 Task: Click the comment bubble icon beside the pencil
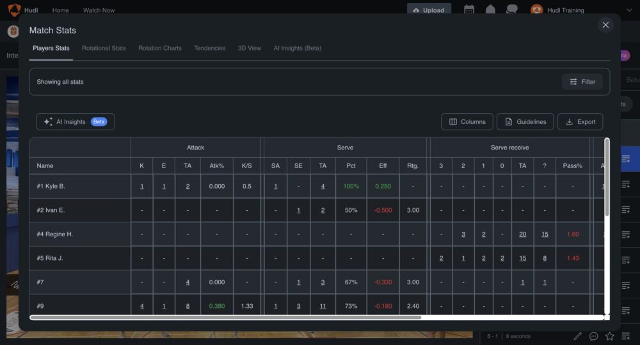pos(593,336)
